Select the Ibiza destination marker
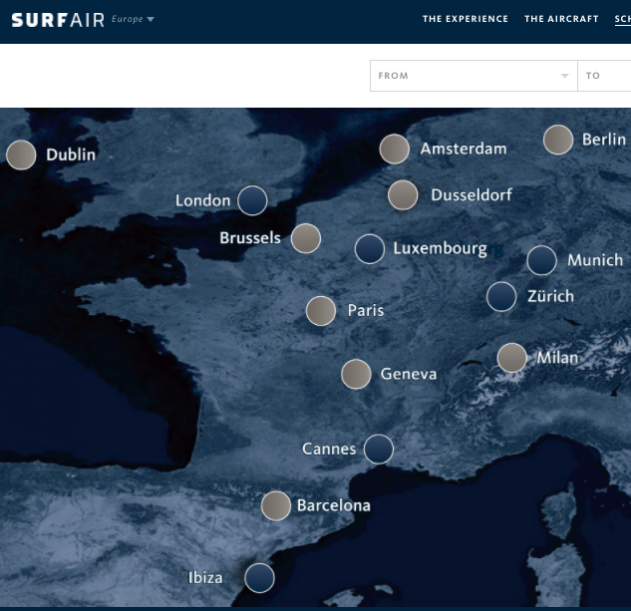The image size is (631, 611). click(x=259, y=577)
